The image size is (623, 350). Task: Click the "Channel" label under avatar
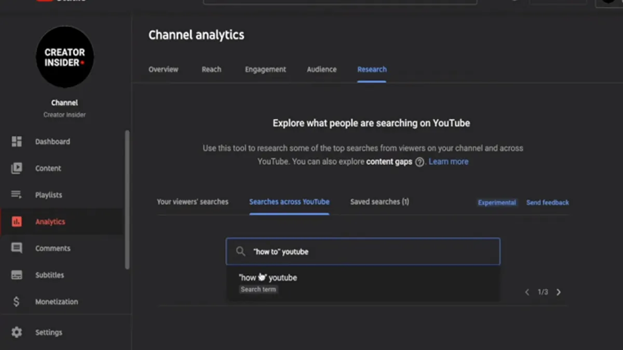click(64, 103)
